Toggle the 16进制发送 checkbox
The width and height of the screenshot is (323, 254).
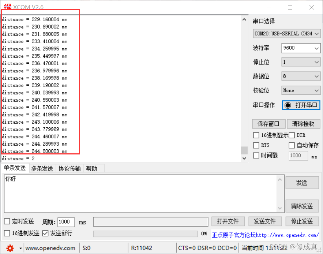pos(7,234)
